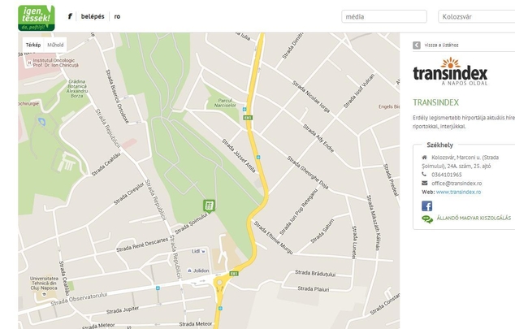Click the office@transindex.ro email address

tap(457, 184)
